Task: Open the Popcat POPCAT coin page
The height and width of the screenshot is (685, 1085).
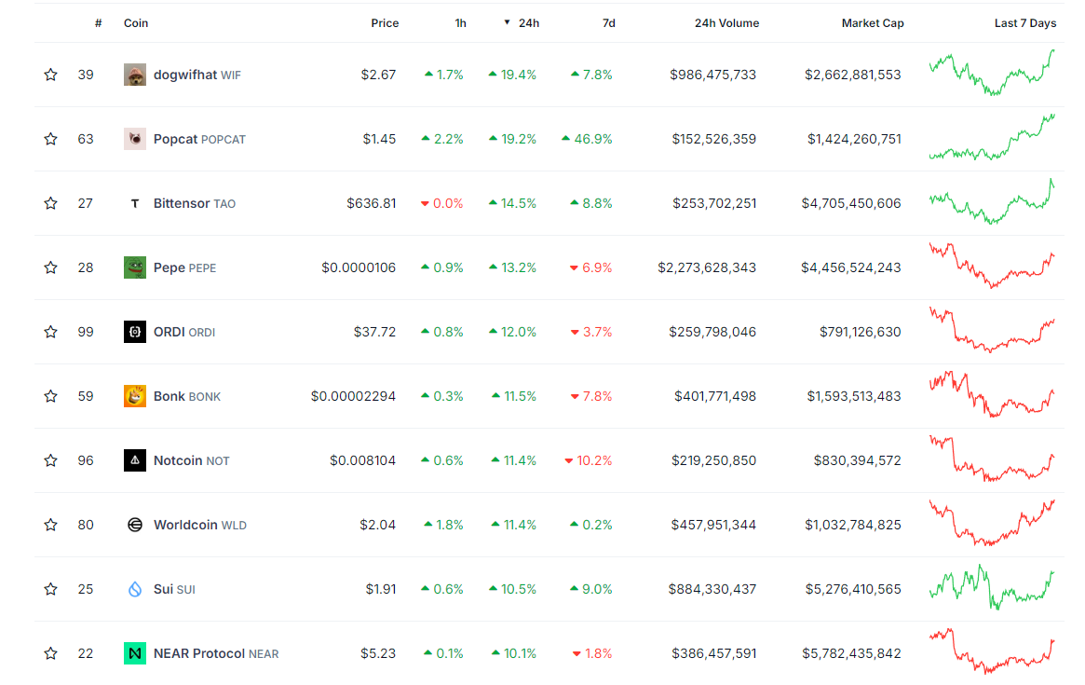Action: (199, 139)
